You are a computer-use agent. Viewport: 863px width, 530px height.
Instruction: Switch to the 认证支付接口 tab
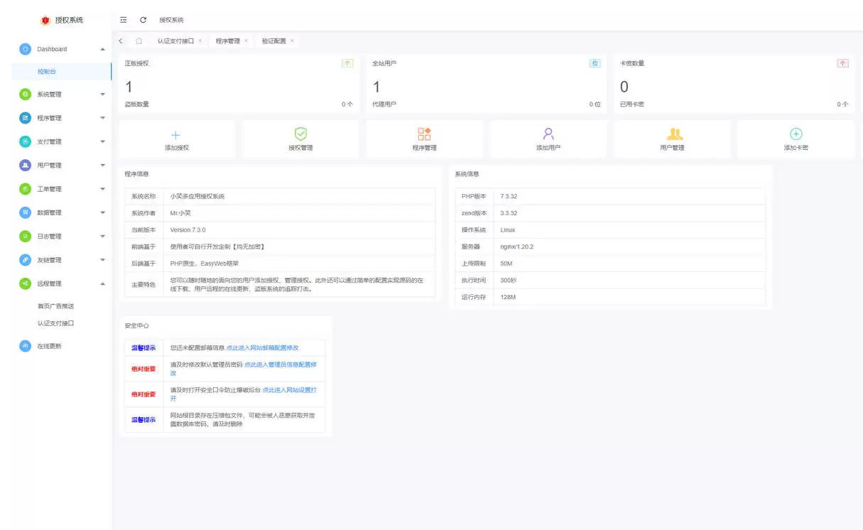coord(178,41)
